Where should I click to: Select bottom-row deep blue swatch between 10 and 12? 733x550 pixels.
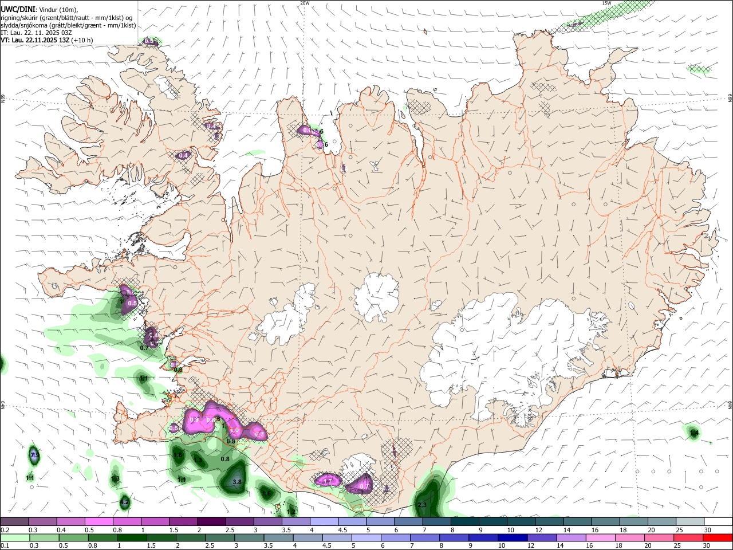click(514, 537)
